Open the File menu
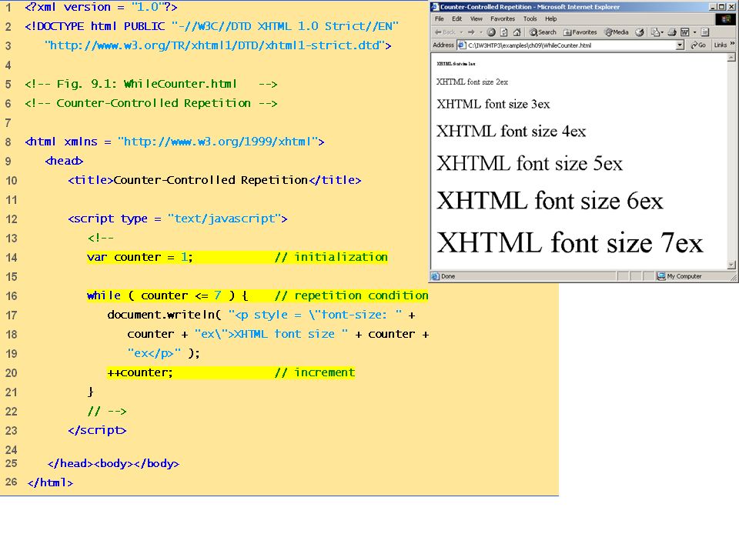The height and width of the screenshot is (554, 739). [x=440, y=18]
